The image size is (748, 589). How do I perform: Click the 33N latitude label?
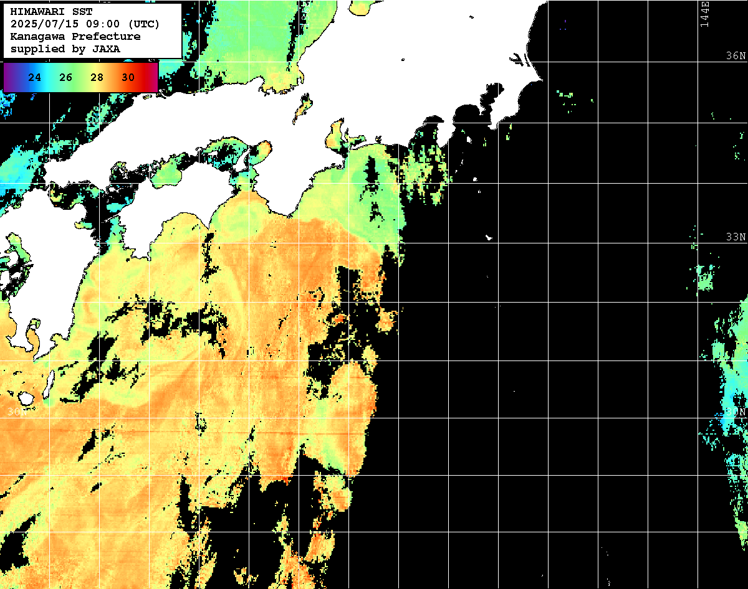(x=736, y=237)
